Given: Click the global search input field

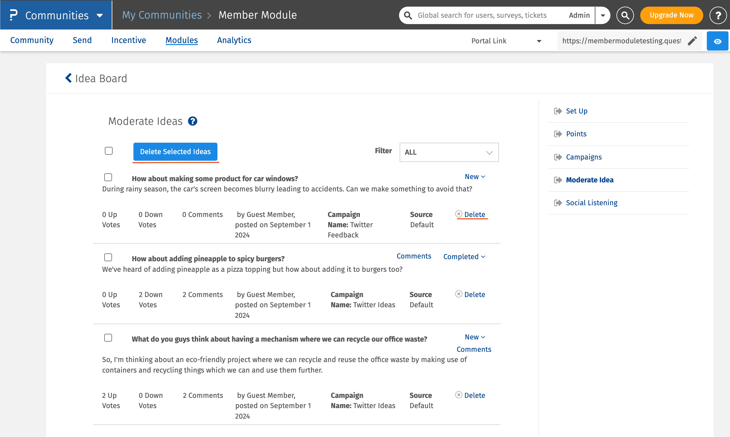Looking at the screenshot, I should click(x=482, y=15).
